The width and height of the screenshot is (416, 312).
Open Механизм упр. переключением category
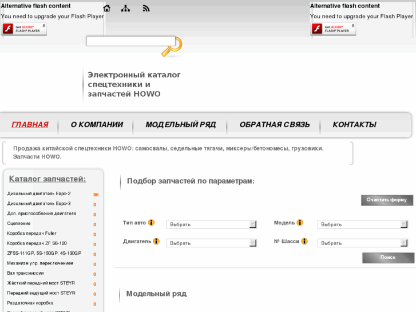pos(40,263)
